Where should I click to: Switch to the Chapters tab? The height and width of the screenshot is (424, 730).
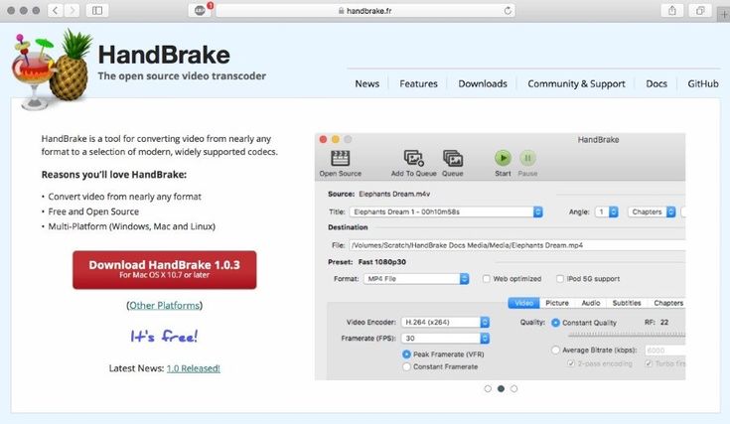pos(668,303)
